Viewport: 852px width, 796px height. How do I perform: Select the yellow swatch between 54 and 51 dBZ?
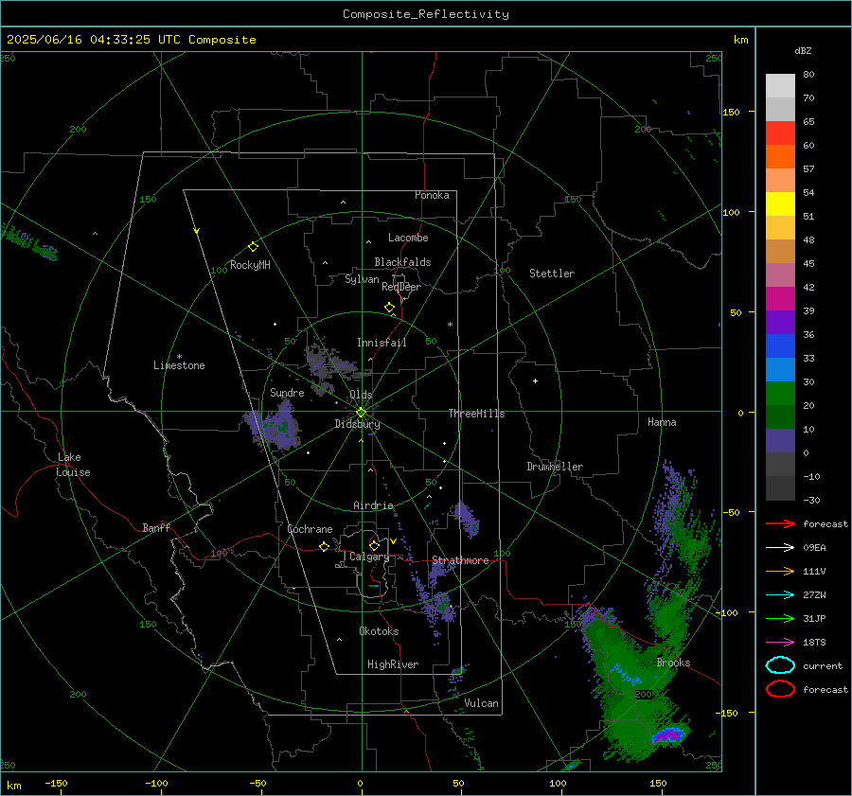pyautogui.click(x=780, y=203)
